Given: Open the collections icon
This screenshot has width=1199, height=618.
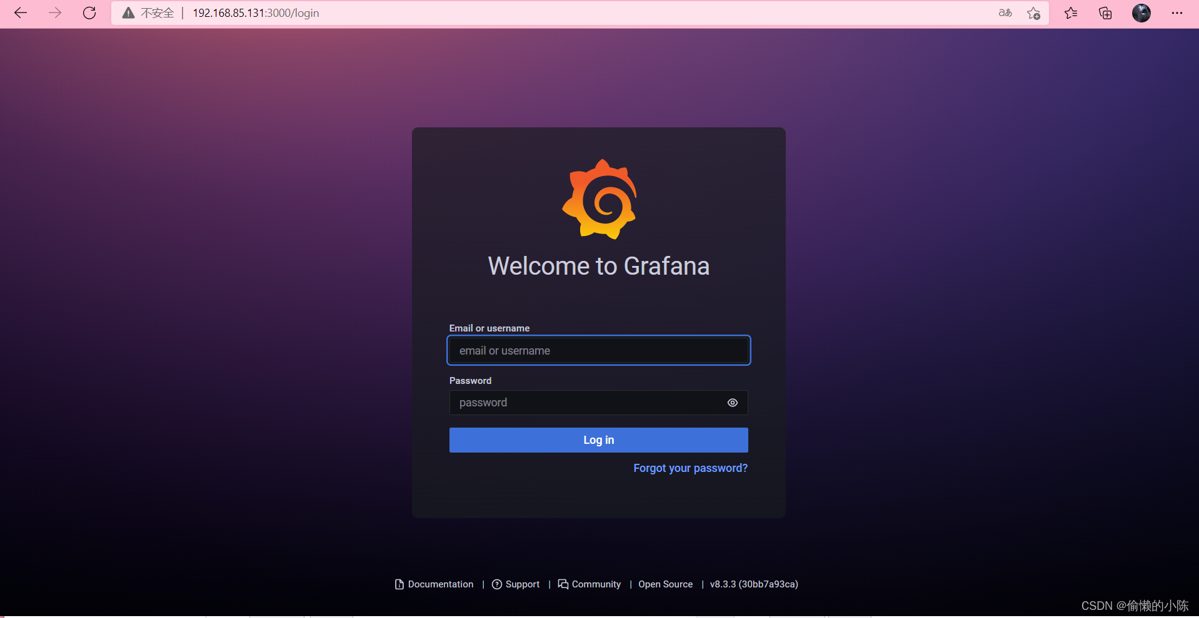Looking at the screenshot, I should [x=1105, y=13].
